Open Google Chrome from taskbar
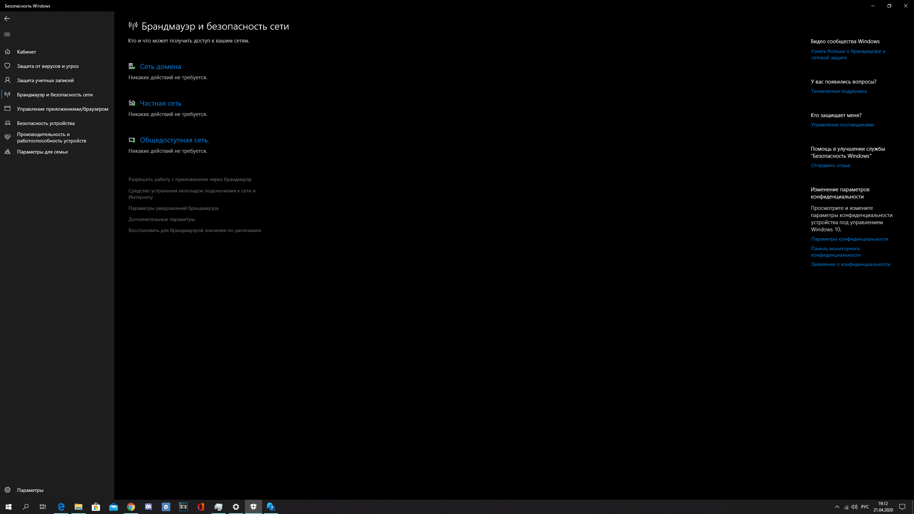Image resolution: width=914 pixels, height=514 pixels. click(x=131, y=507)
